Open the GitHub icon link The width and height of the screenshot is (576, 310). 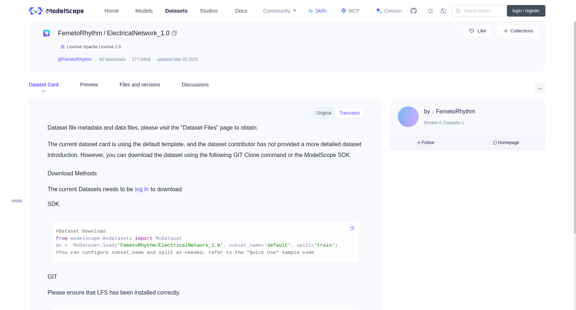point(414,11)
